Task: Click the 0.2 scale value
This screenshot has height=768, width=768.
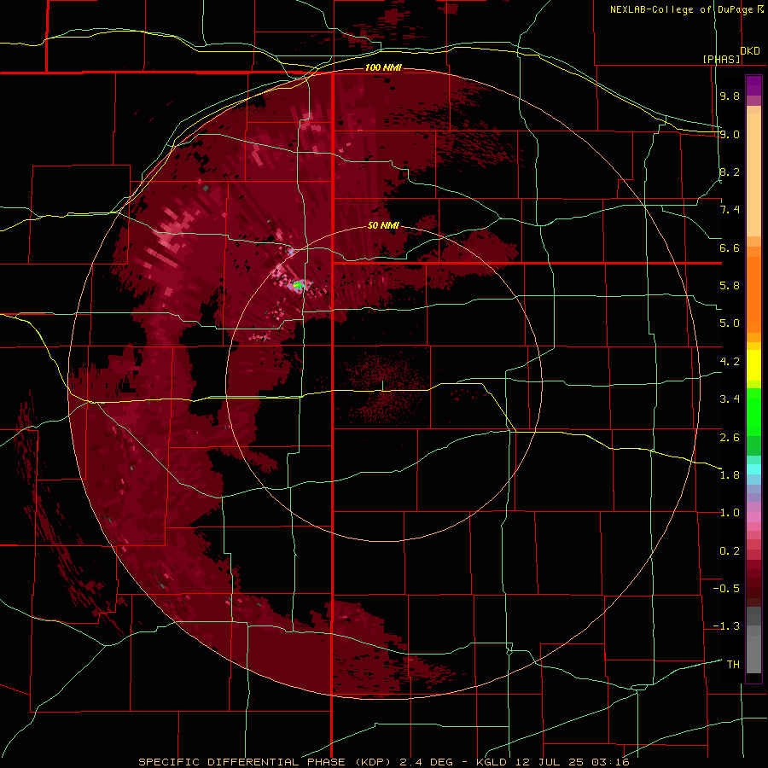Action: coord(730,551)
